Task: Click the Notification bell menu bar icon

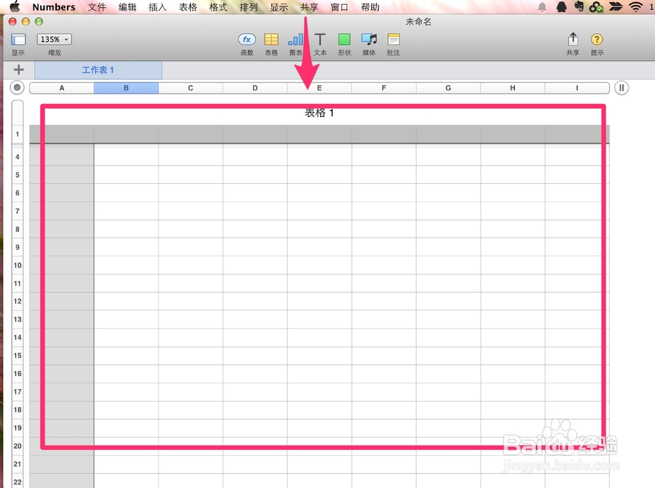Action: pos(542,7)
